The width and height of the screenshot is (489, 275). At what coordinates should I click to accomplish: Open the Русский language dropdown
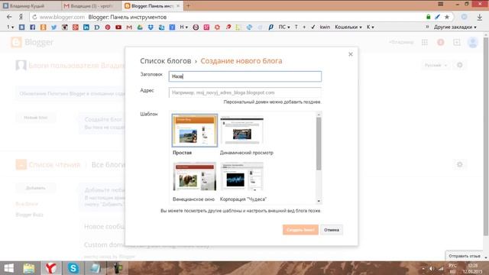[x=436, y=65]
